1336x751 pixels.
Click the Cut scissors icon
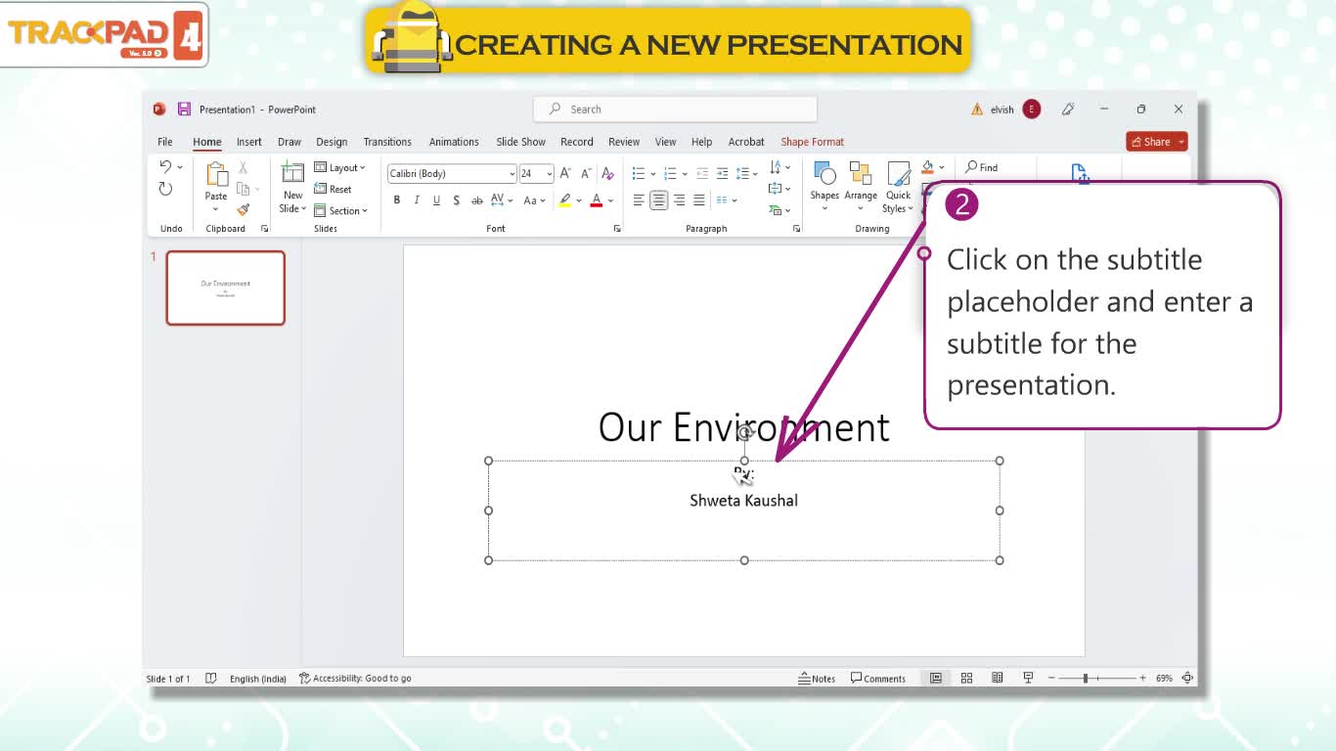pos(243,168)
